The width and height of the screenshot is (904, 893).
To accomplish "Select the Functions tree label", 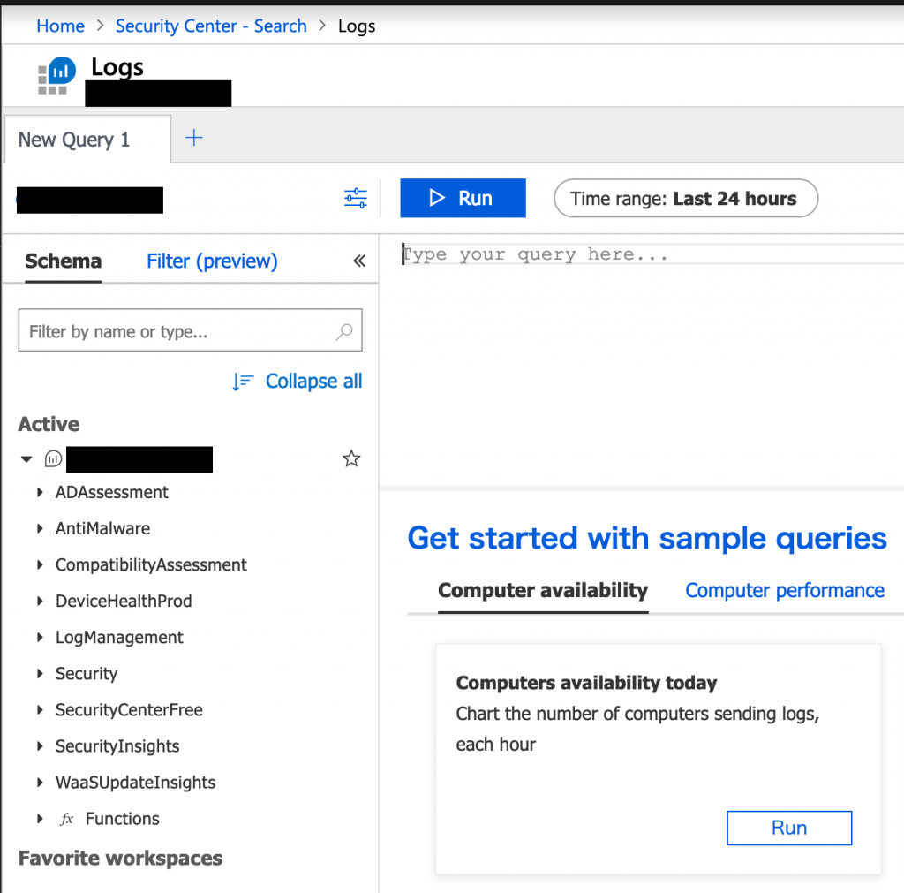I will click(122, 819).
